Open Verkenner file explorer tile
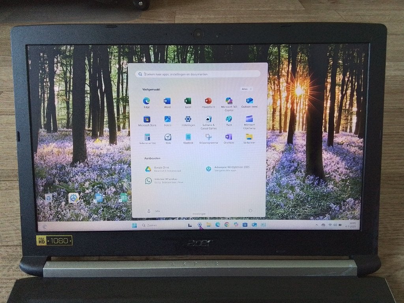Viewport: 404px width, 303px height. [x=249, y=138]
